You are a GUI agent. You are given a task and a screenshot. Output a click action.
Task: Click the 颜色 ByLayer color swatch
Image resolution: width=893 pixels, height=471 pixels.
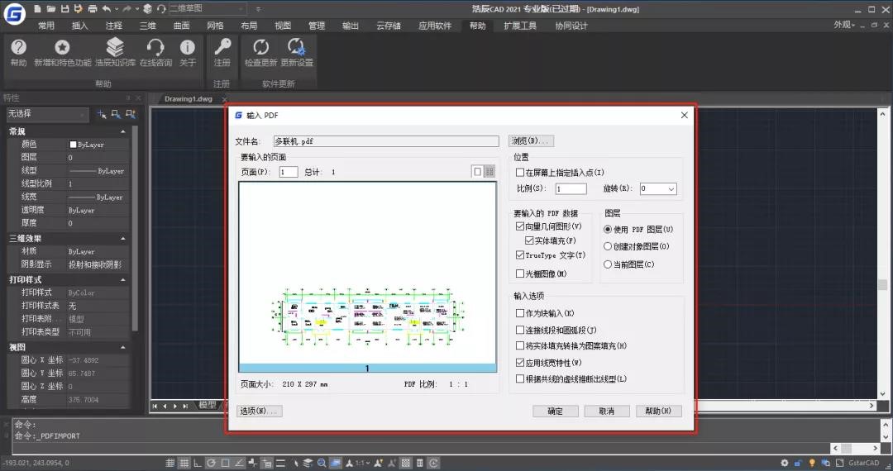coord(73,145)
